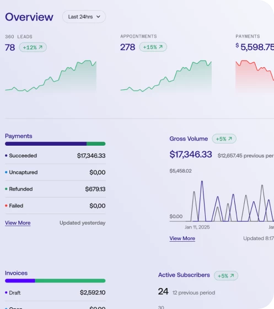Open the Last 24hrs time range dropdown
274x309 pixels.
pyautogui.click(x=84, y=17)
